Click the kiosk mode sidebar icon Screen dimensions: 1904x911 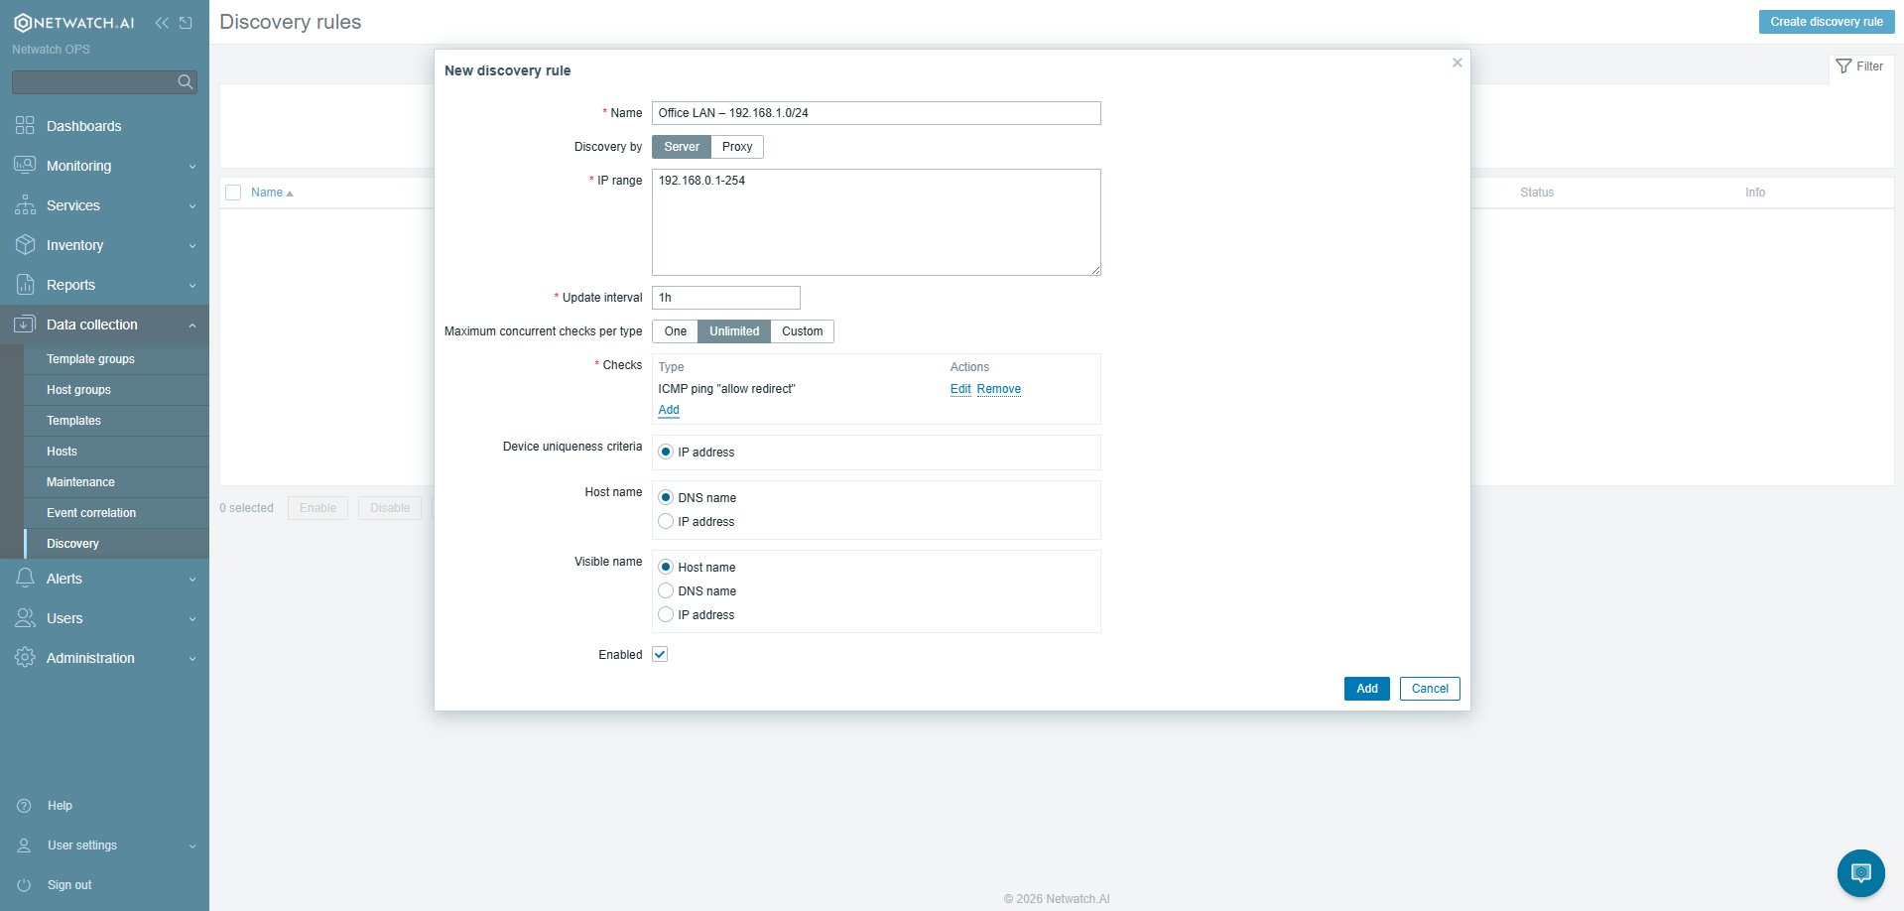pyautogui.click(x=186, y=23)
